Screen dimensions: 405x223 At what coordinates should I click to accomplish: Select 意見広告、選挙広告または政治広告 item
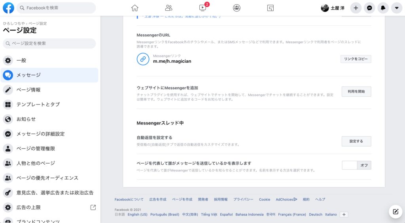pyautogui.click(x=49, y=193)
